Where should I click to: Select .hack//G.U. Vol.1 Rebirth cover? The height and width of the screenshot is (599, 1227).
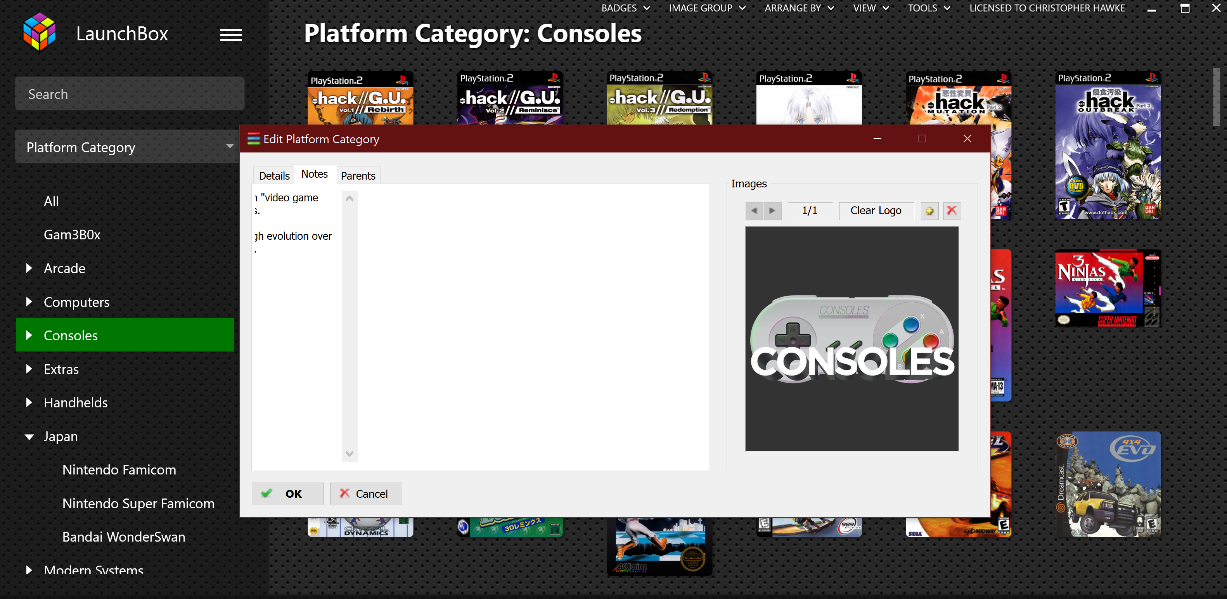(x=360, y=98)
